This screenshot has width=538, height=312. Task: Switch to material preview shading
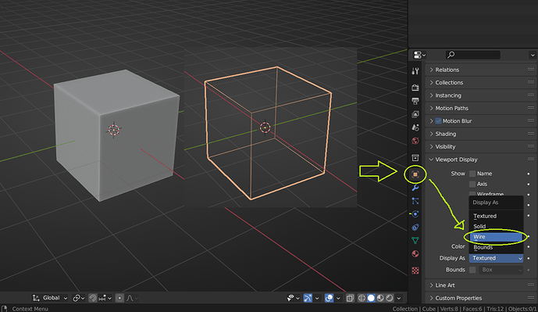pyautogui.click(x=380, y=298)
